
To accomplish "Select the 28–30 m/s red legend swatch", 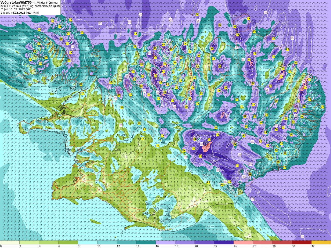I will coord(282,243).
